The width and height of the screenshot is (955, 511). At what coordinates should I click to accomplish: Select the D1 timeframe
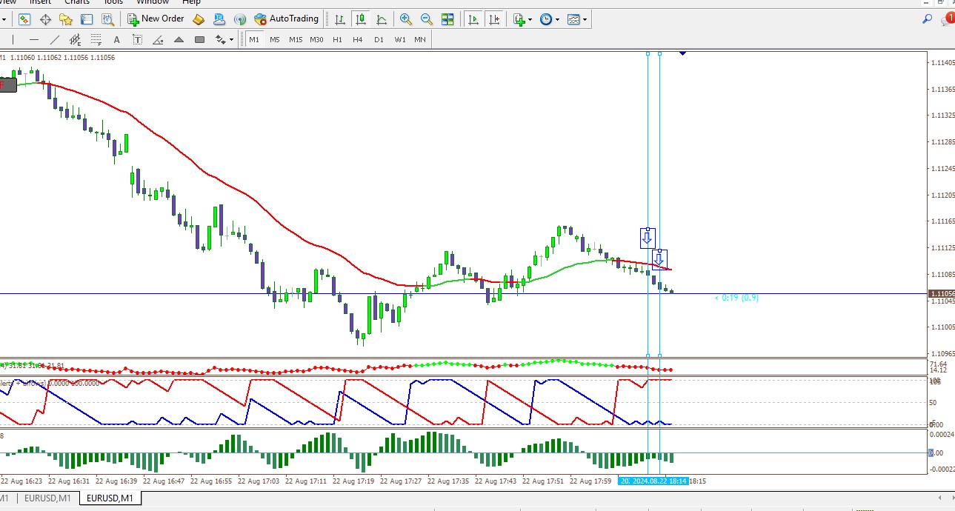pos(379,39)
